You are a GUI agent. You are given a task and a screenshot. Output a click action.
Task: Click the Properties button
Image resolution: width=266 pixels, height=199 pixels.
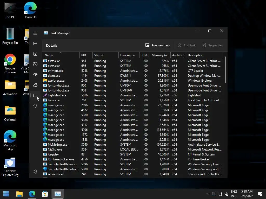click(x=212, y=45)
